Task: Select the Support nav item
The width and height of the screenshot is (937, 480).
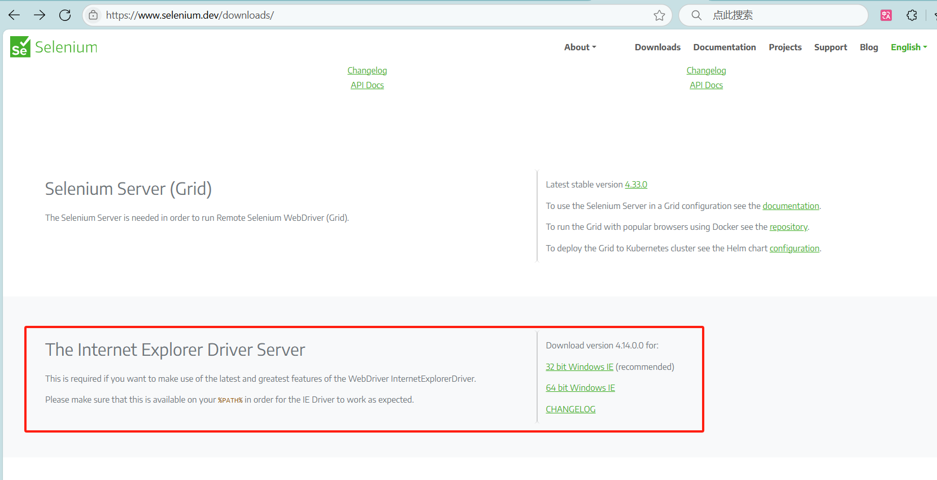Action: [830, 47]
